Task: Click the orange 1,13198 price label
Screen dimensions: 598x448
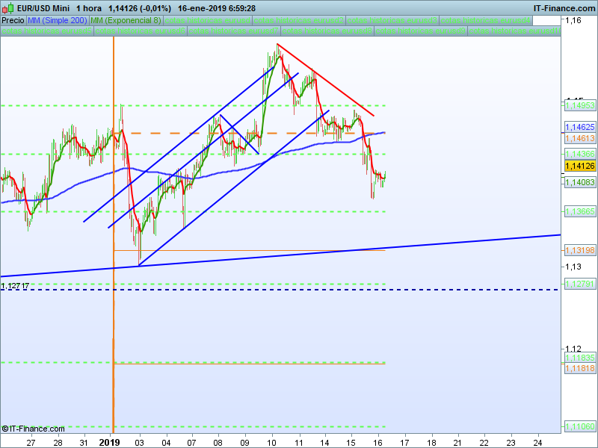Action: (x=580, y=250)
